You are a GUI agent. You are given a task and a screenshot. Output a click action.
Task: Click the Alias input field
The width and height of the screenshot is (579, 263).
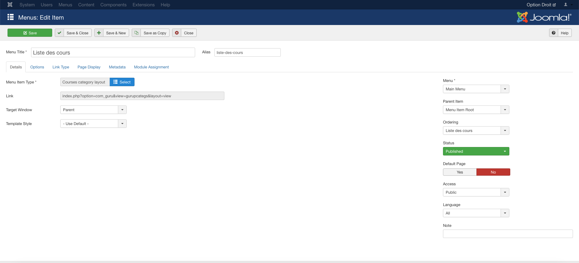pyautogui.click(x=248, y=52)
